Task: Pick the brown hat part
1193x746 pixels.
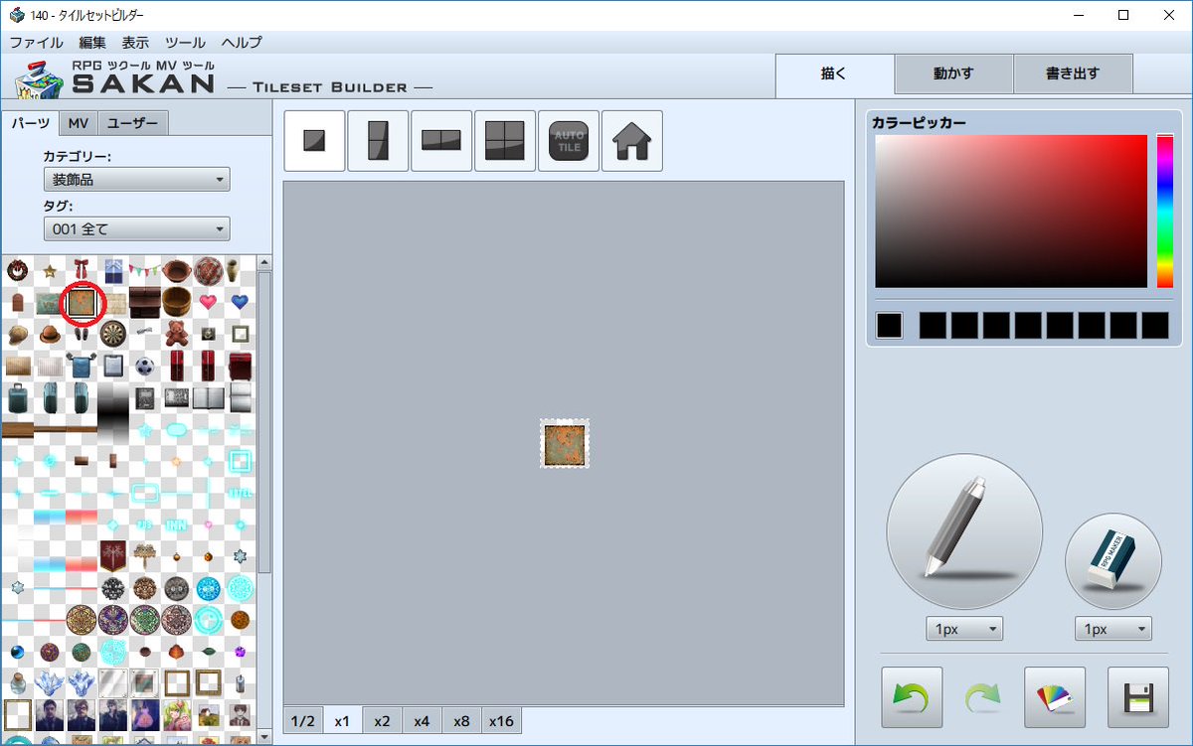Action: [x=50, y=336]
